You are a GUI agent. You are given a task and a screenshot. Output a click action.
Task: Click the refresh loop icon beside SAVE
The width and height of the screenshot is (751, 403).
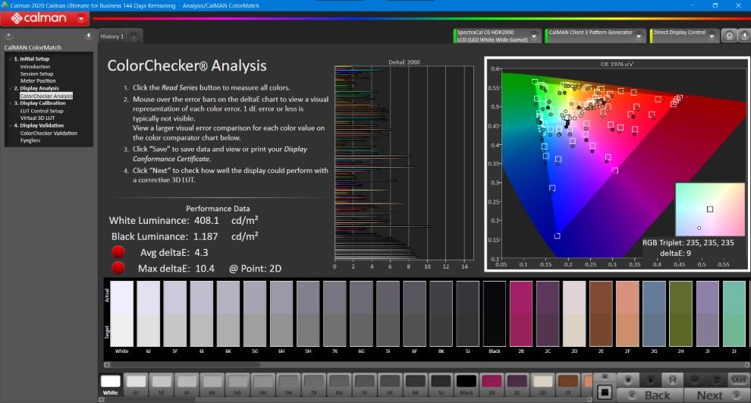[x=716, y=380]
